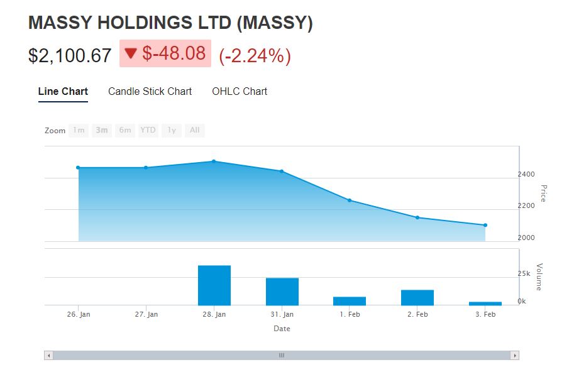
Task: Select the OHLC Chart tab
Action: [x=240, y=92]
